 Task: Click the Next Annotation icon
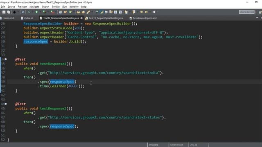(x=126, y=12)
